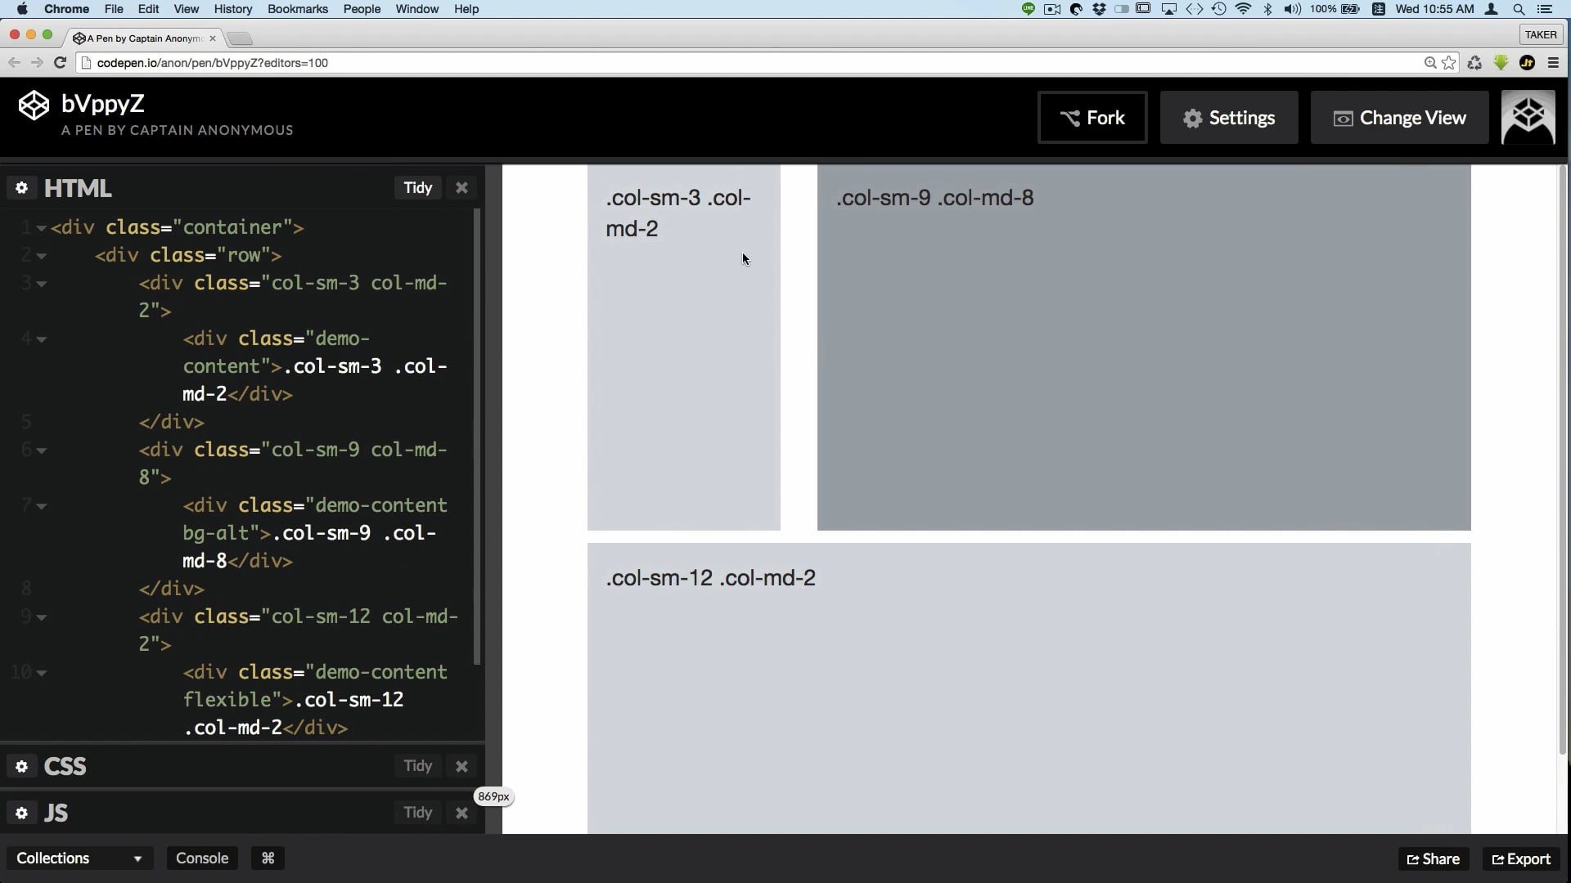Close the JS editor panel

tap(461, 813)
